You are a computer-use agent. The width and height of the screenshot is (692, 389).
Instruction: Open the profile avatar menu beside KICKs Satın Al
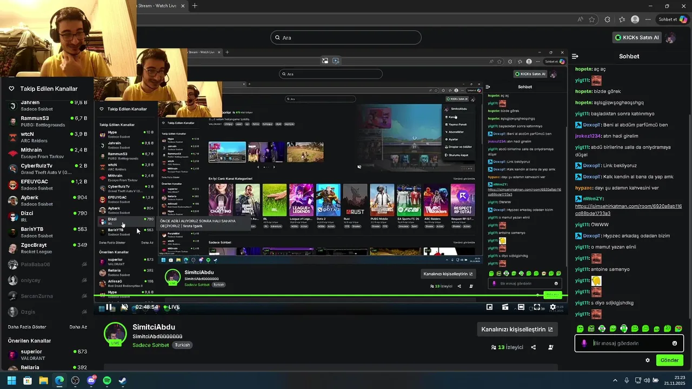[x=670, y=37]
